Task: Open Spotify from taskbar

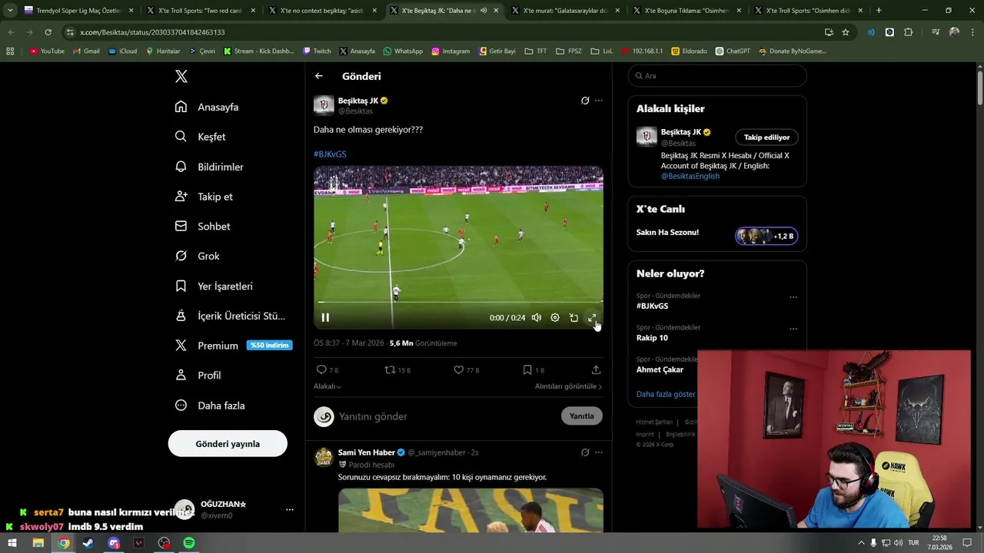Action: pos(189,543)
